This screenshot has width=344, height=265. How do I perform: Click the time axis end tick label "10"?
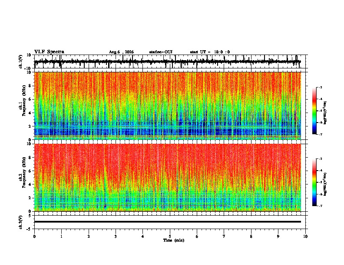pyautogui.click(x=305, y=236)
